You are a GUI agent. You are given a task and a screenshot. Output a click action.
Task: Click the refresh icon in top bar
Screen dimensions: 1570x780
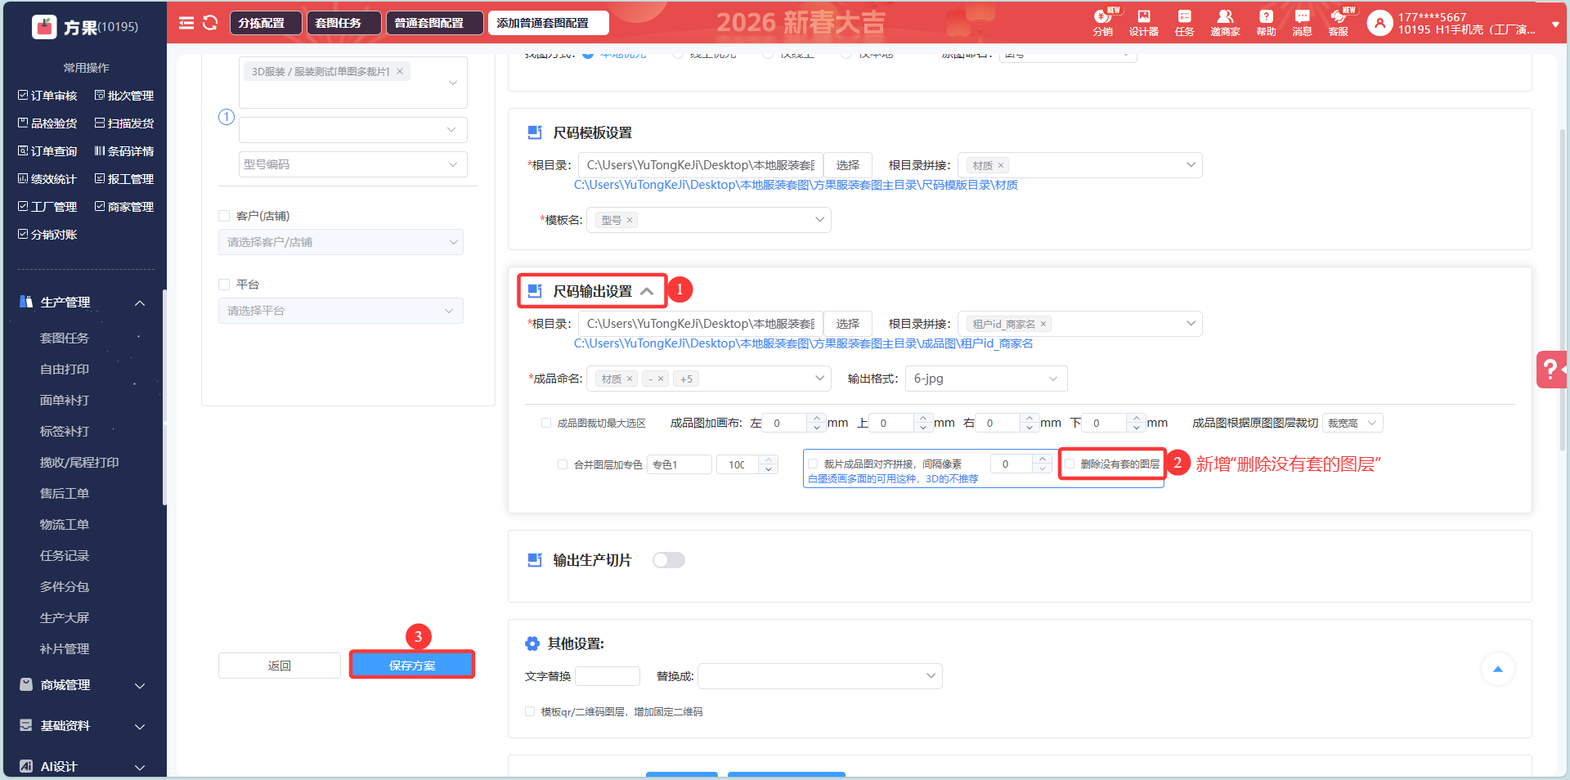210,23
